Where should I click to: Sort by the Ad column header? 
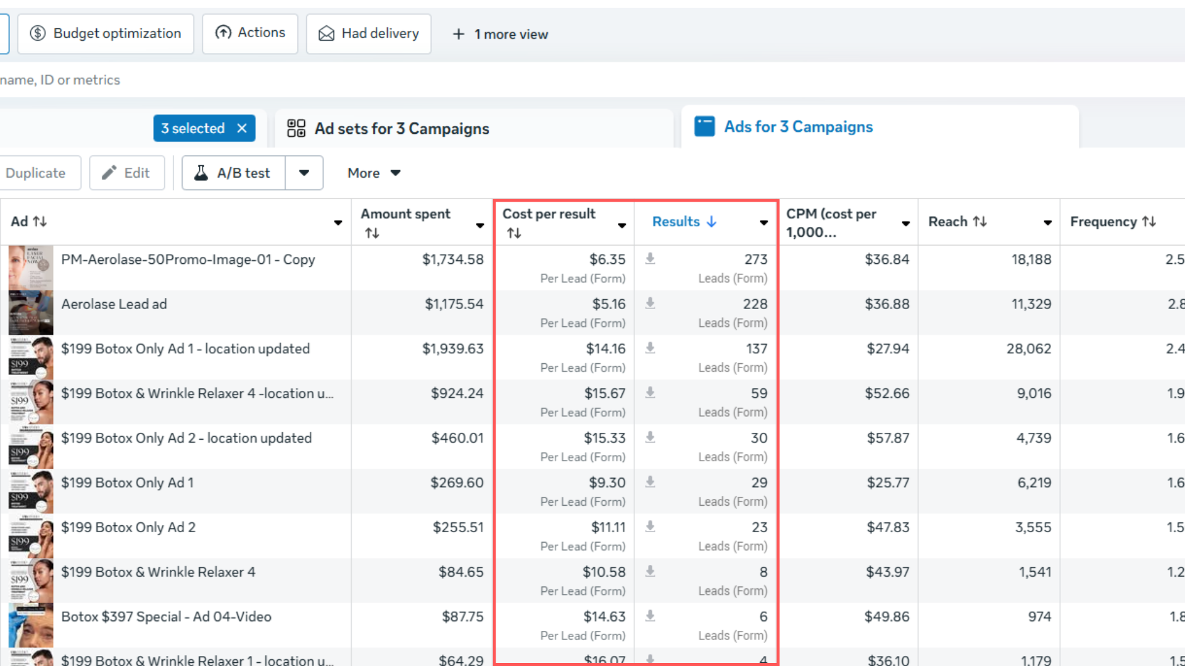point(29,222)
